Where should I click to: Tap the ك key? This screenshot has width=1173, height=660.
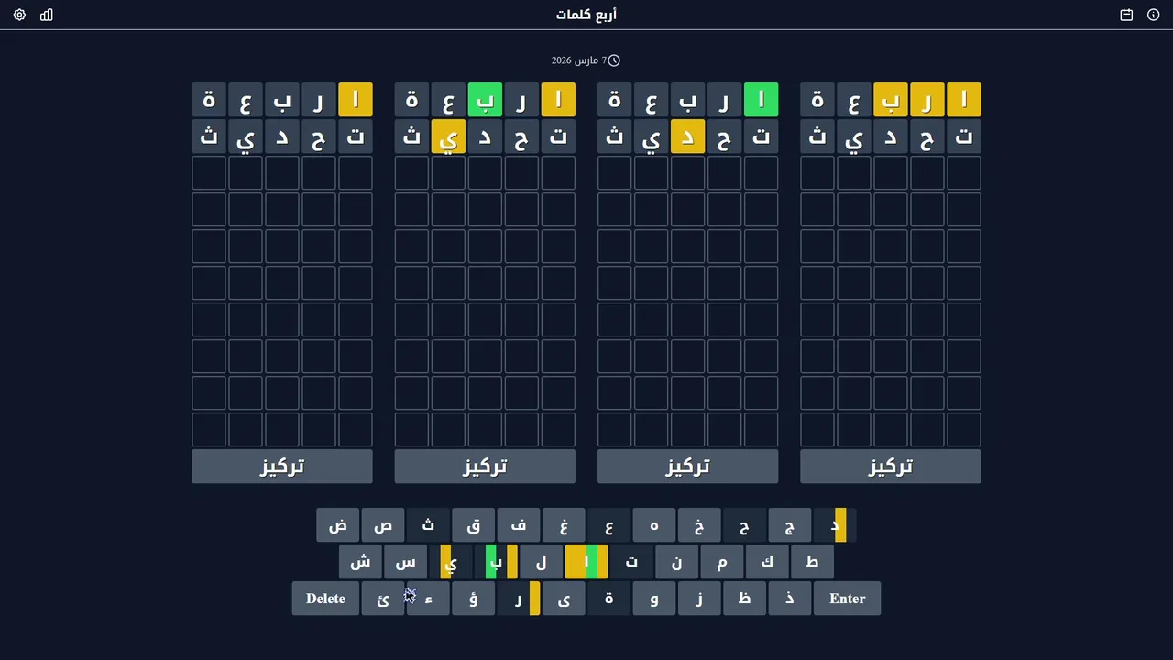pos(767,562)
